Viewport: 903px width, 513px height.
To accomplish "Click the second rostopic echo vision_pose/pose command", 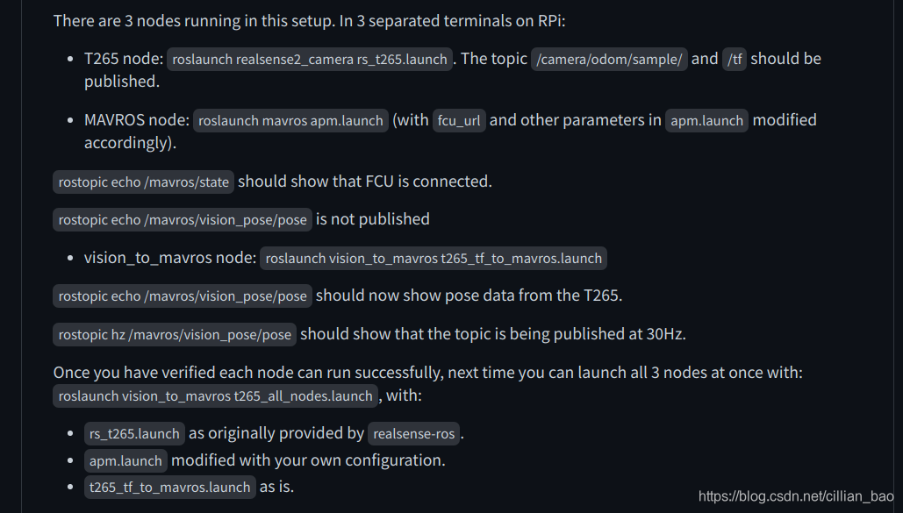I will (183, 296).
